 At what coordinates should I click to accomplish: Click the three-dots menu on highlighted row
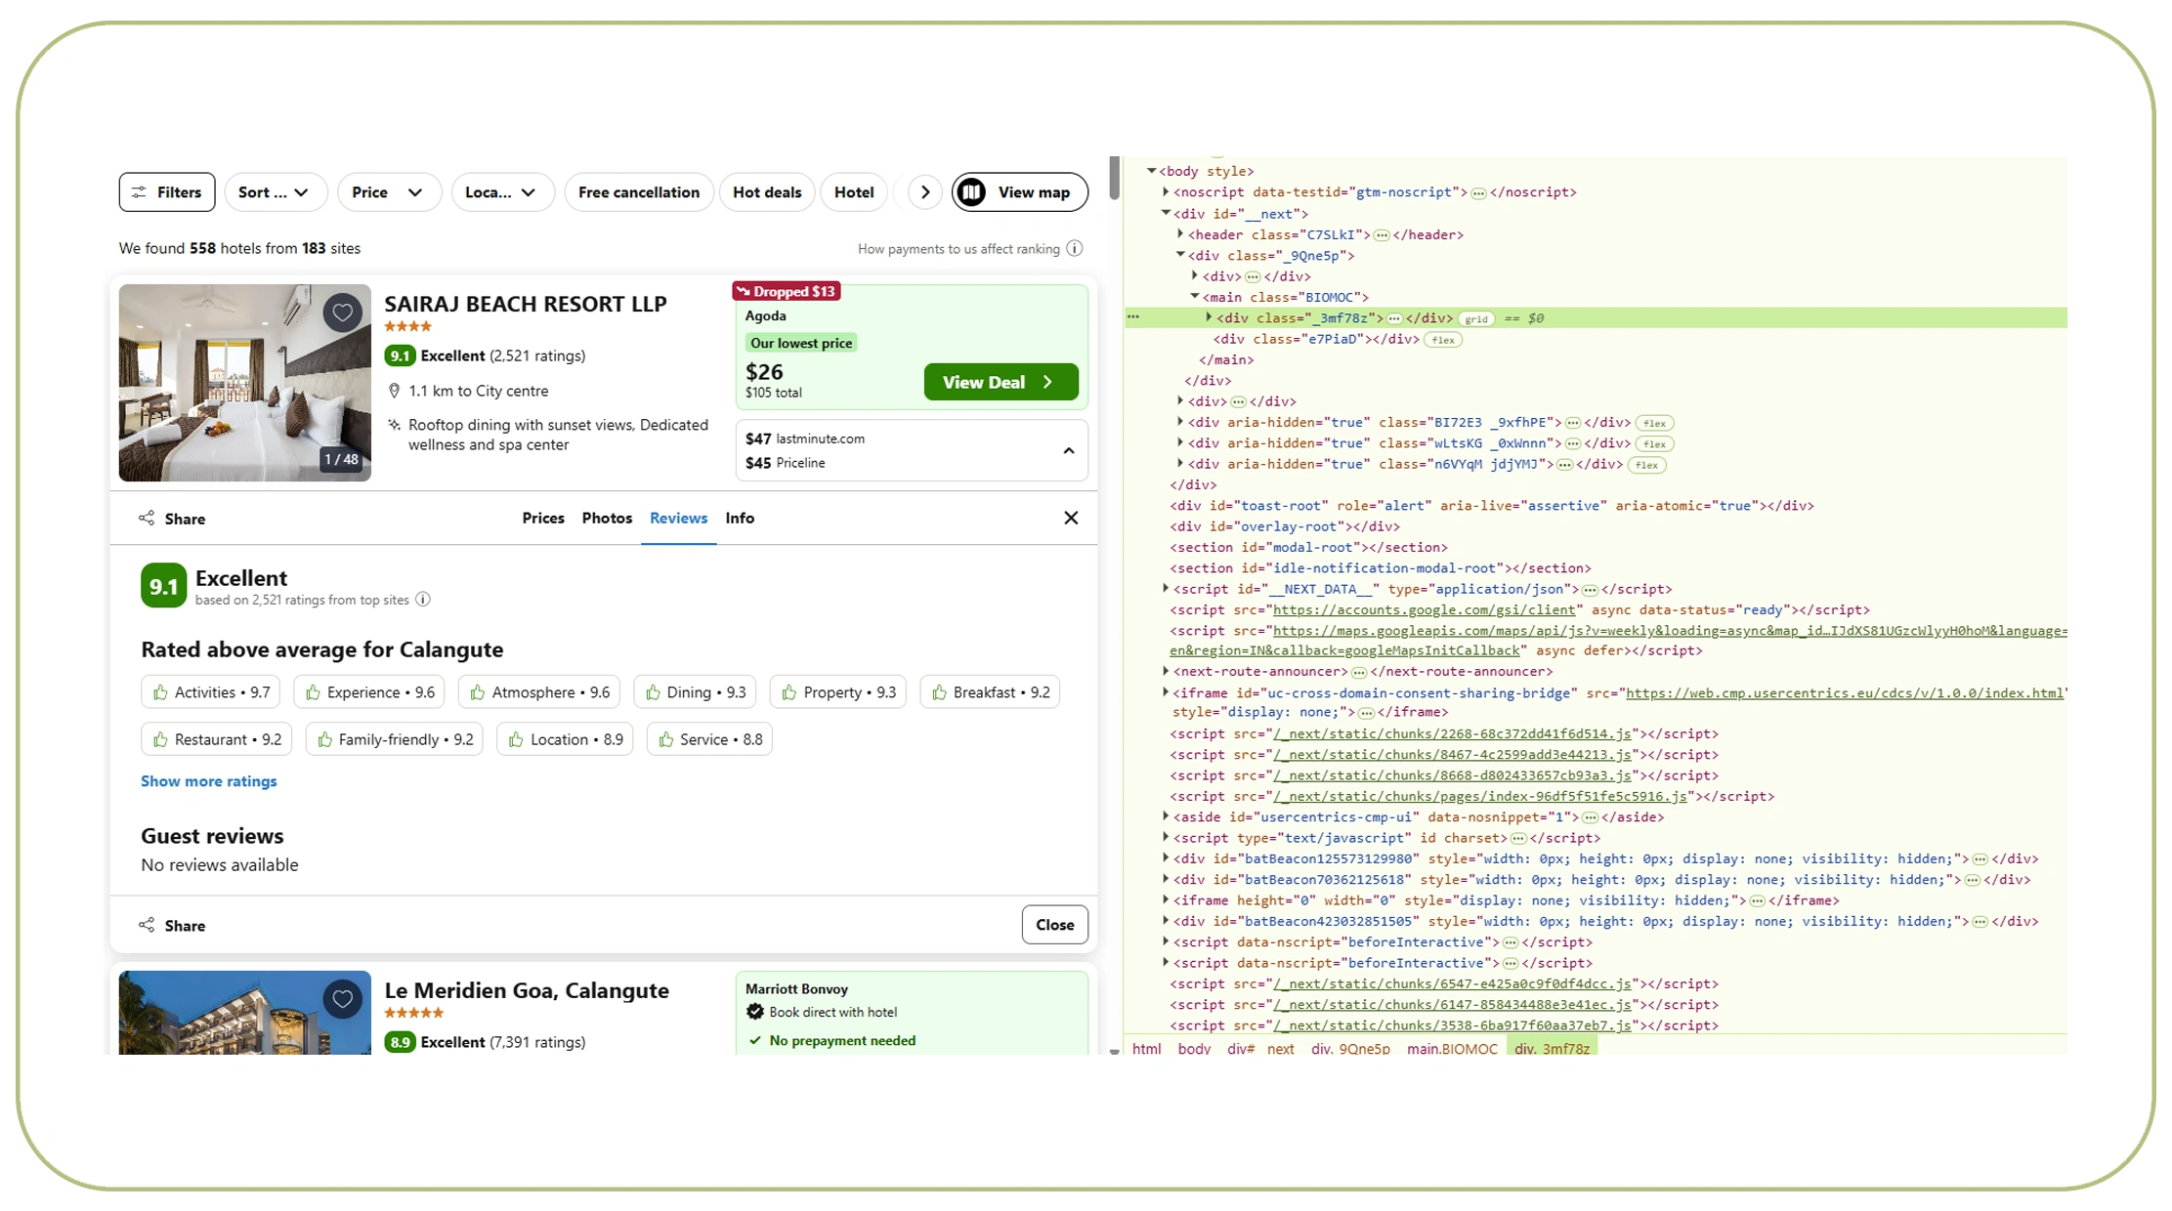pyautogui.click(x=1133, y=317)
